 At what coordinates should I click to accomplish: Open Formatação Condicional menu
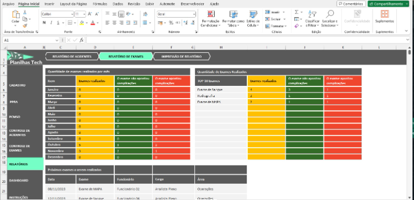(x=211, y=19)
